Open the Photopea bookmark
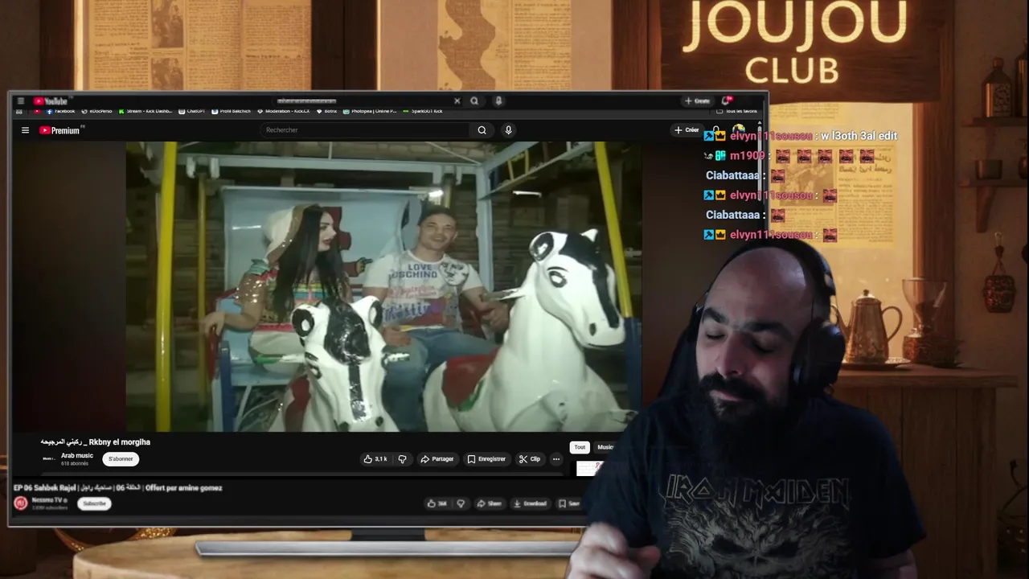This screenshot has height=579, width=1029. click(370, 112)
